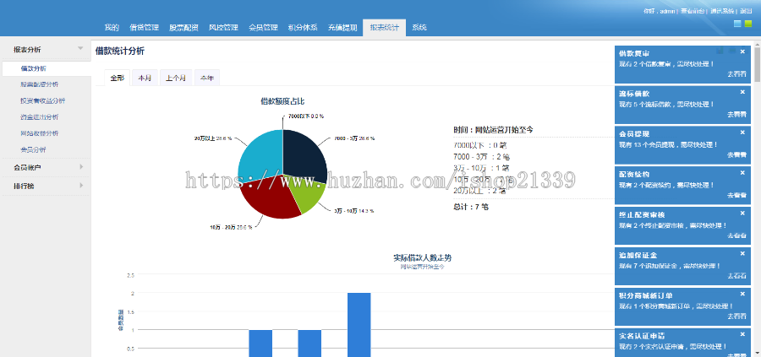Log out via the 退出 link
This screenshot has height=357, width=761.
pos(746,11)
